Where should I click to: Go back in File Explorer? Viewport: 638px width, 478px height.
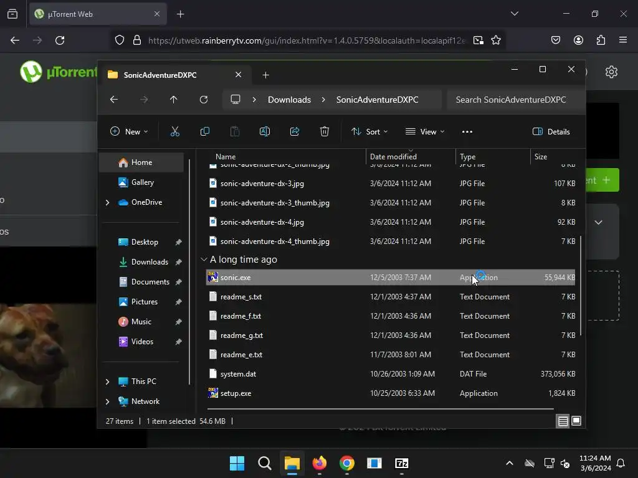click(114, 100)
